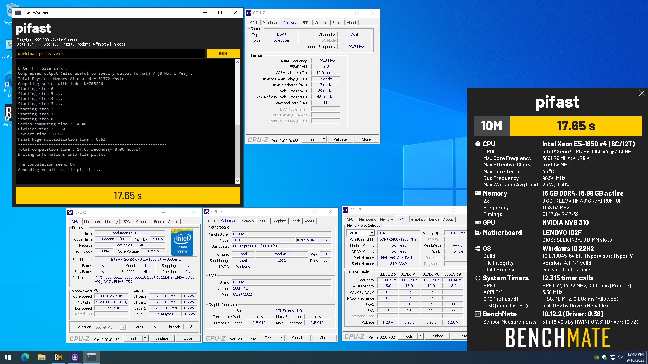This screenshot has width=648, height=364.
Task: Click the workload-pifast.exe input field
Action: 110,54
